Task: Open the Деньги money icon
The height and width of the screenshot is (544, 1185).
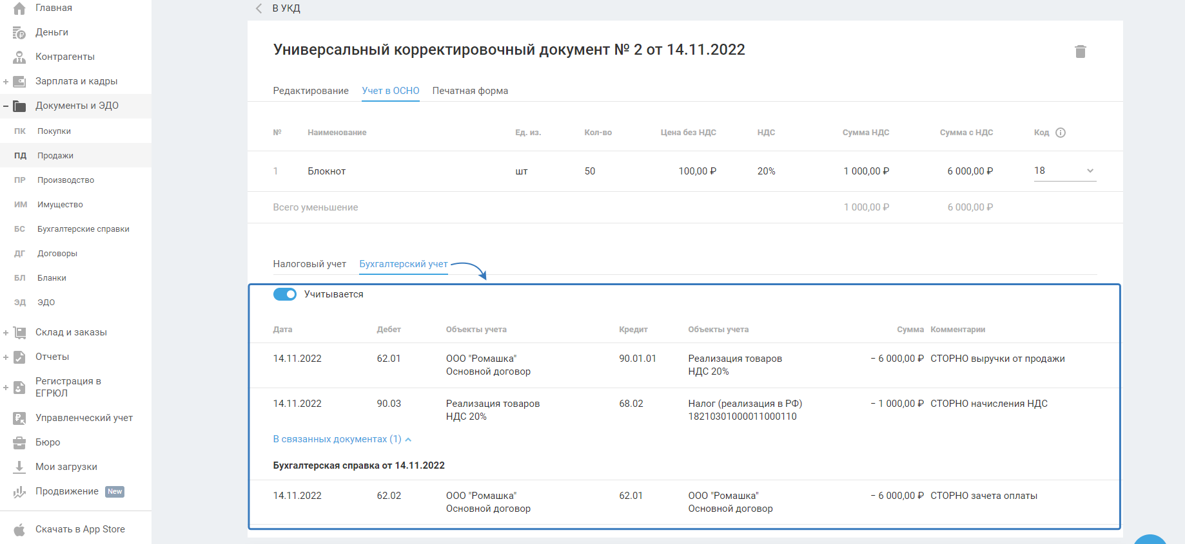Action: coord(19,33)
